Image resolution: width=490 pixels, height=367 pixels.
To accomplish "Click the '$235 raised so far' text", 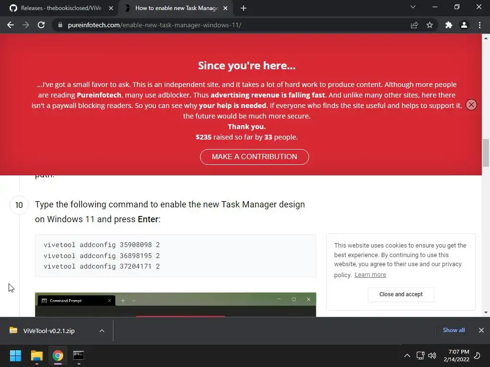I will (x=228, y=137).
